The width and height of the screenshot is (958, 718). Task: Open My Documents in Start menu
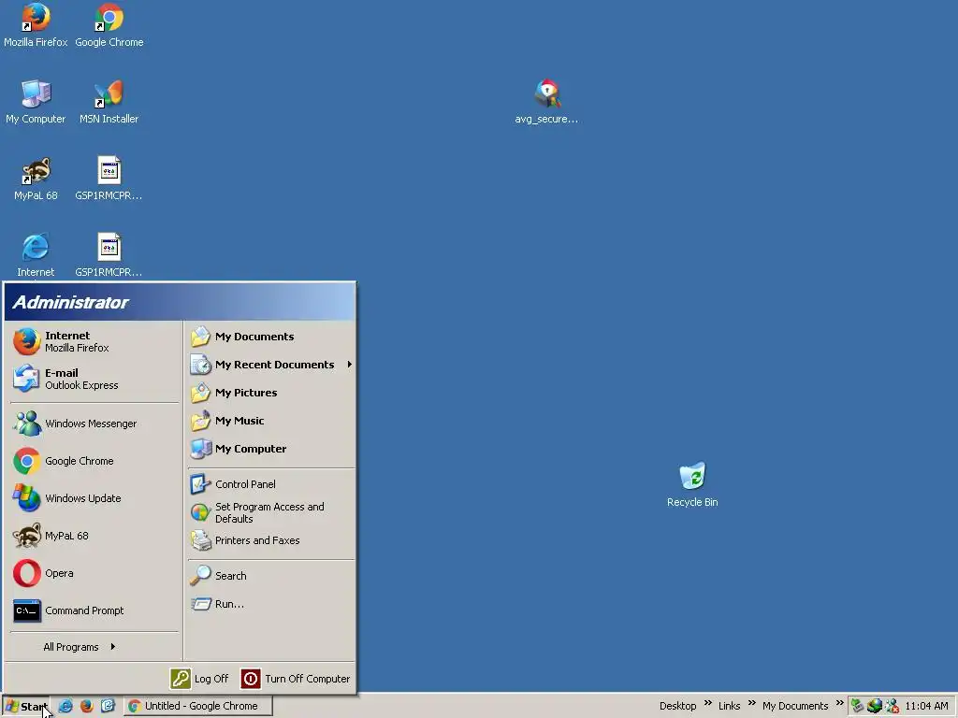pos(271,337)
